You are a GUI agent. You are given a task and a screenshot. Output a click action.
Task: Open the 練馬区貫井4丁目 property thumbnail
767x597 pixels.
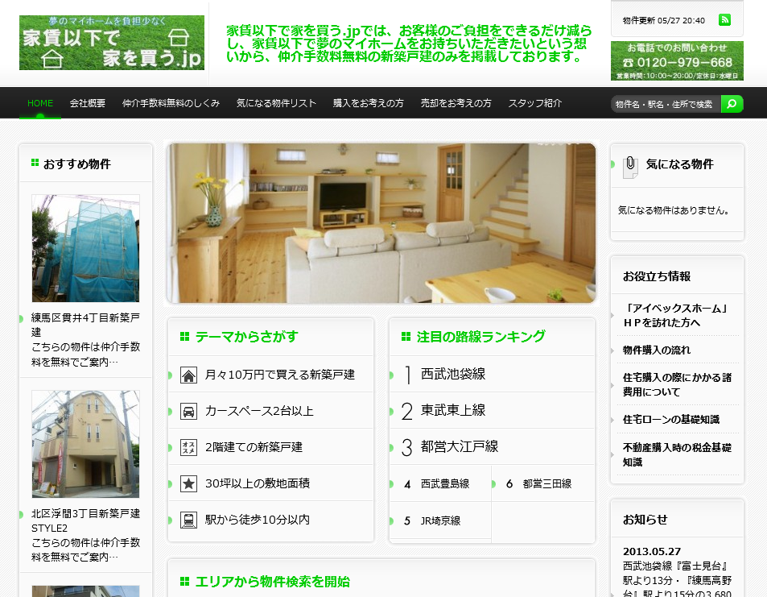[85, 248]
